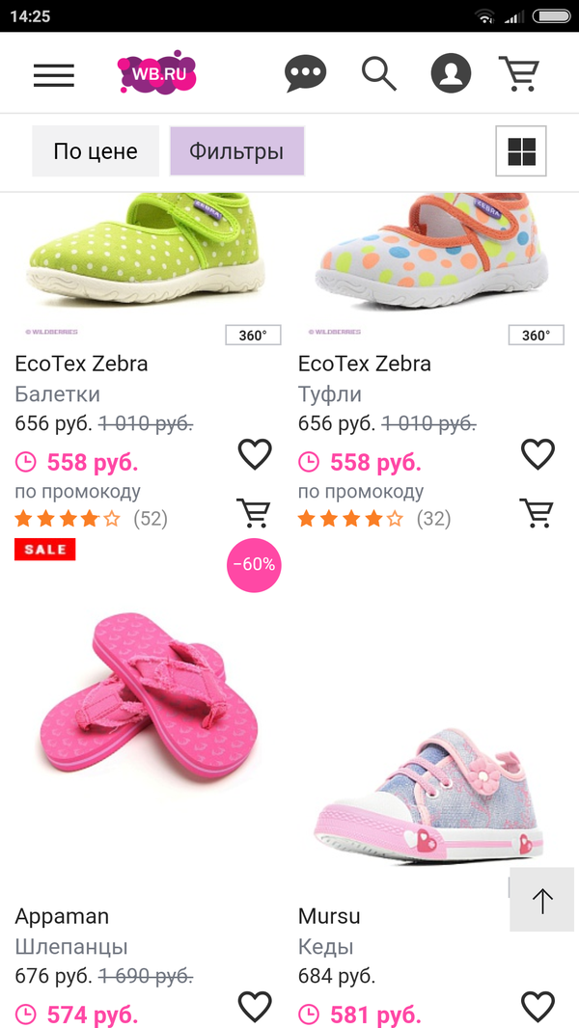579x1028 pixels.
Task: Open the shopping cart in header
Action: pos(519,73)
